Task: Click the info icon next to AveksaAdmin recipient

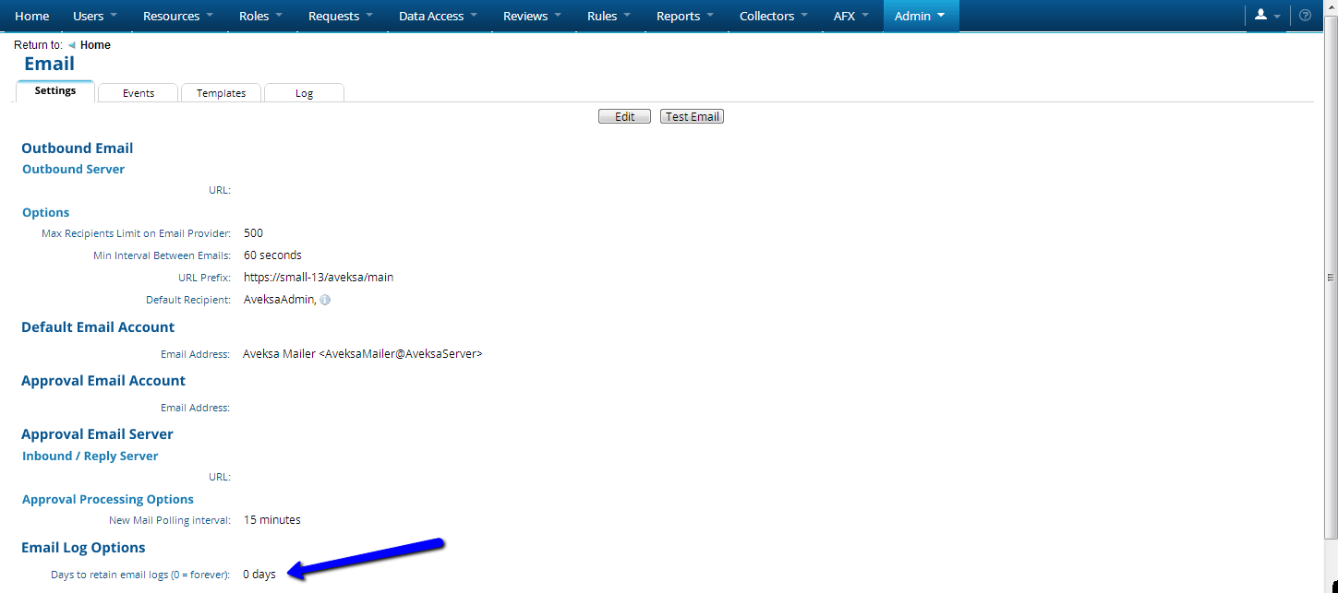Action: pos(324,299)
